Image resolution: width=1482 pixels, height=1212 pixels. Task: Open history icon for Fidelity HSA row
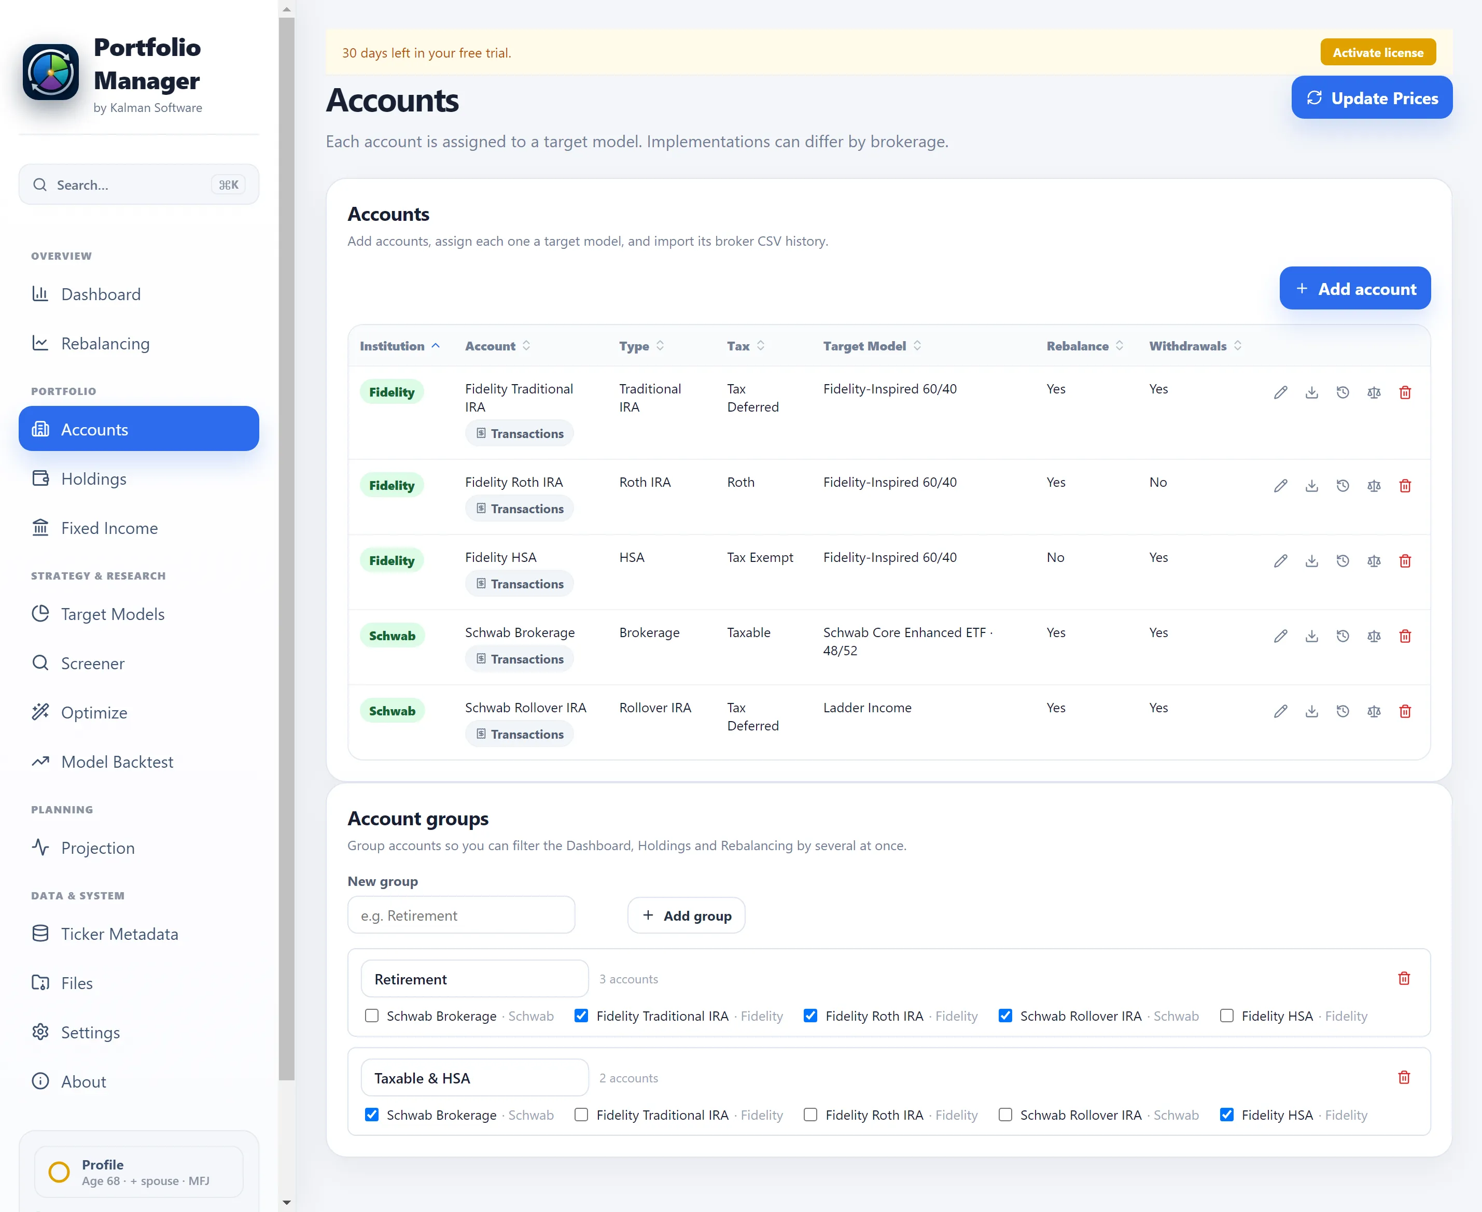click(x=1343, y=560)
